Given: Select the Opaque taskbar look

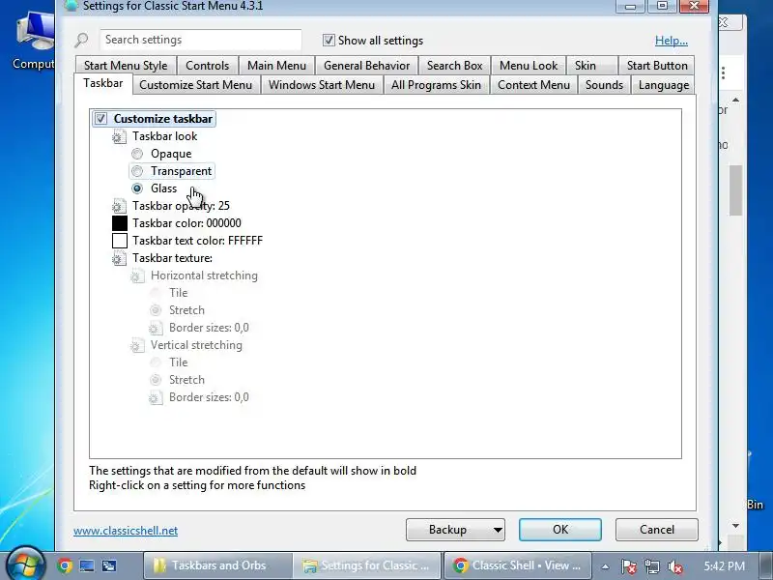Looking at the screenshot, I should (137, 154).
